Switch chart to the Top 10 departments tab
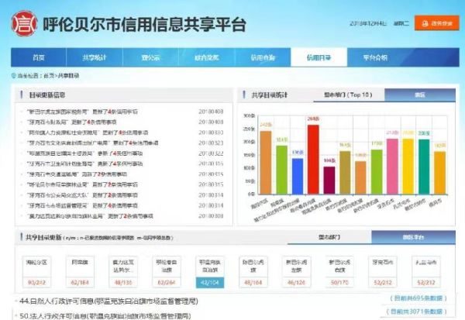The height and width of the screenshot is (320, 465). pos(344,95)
